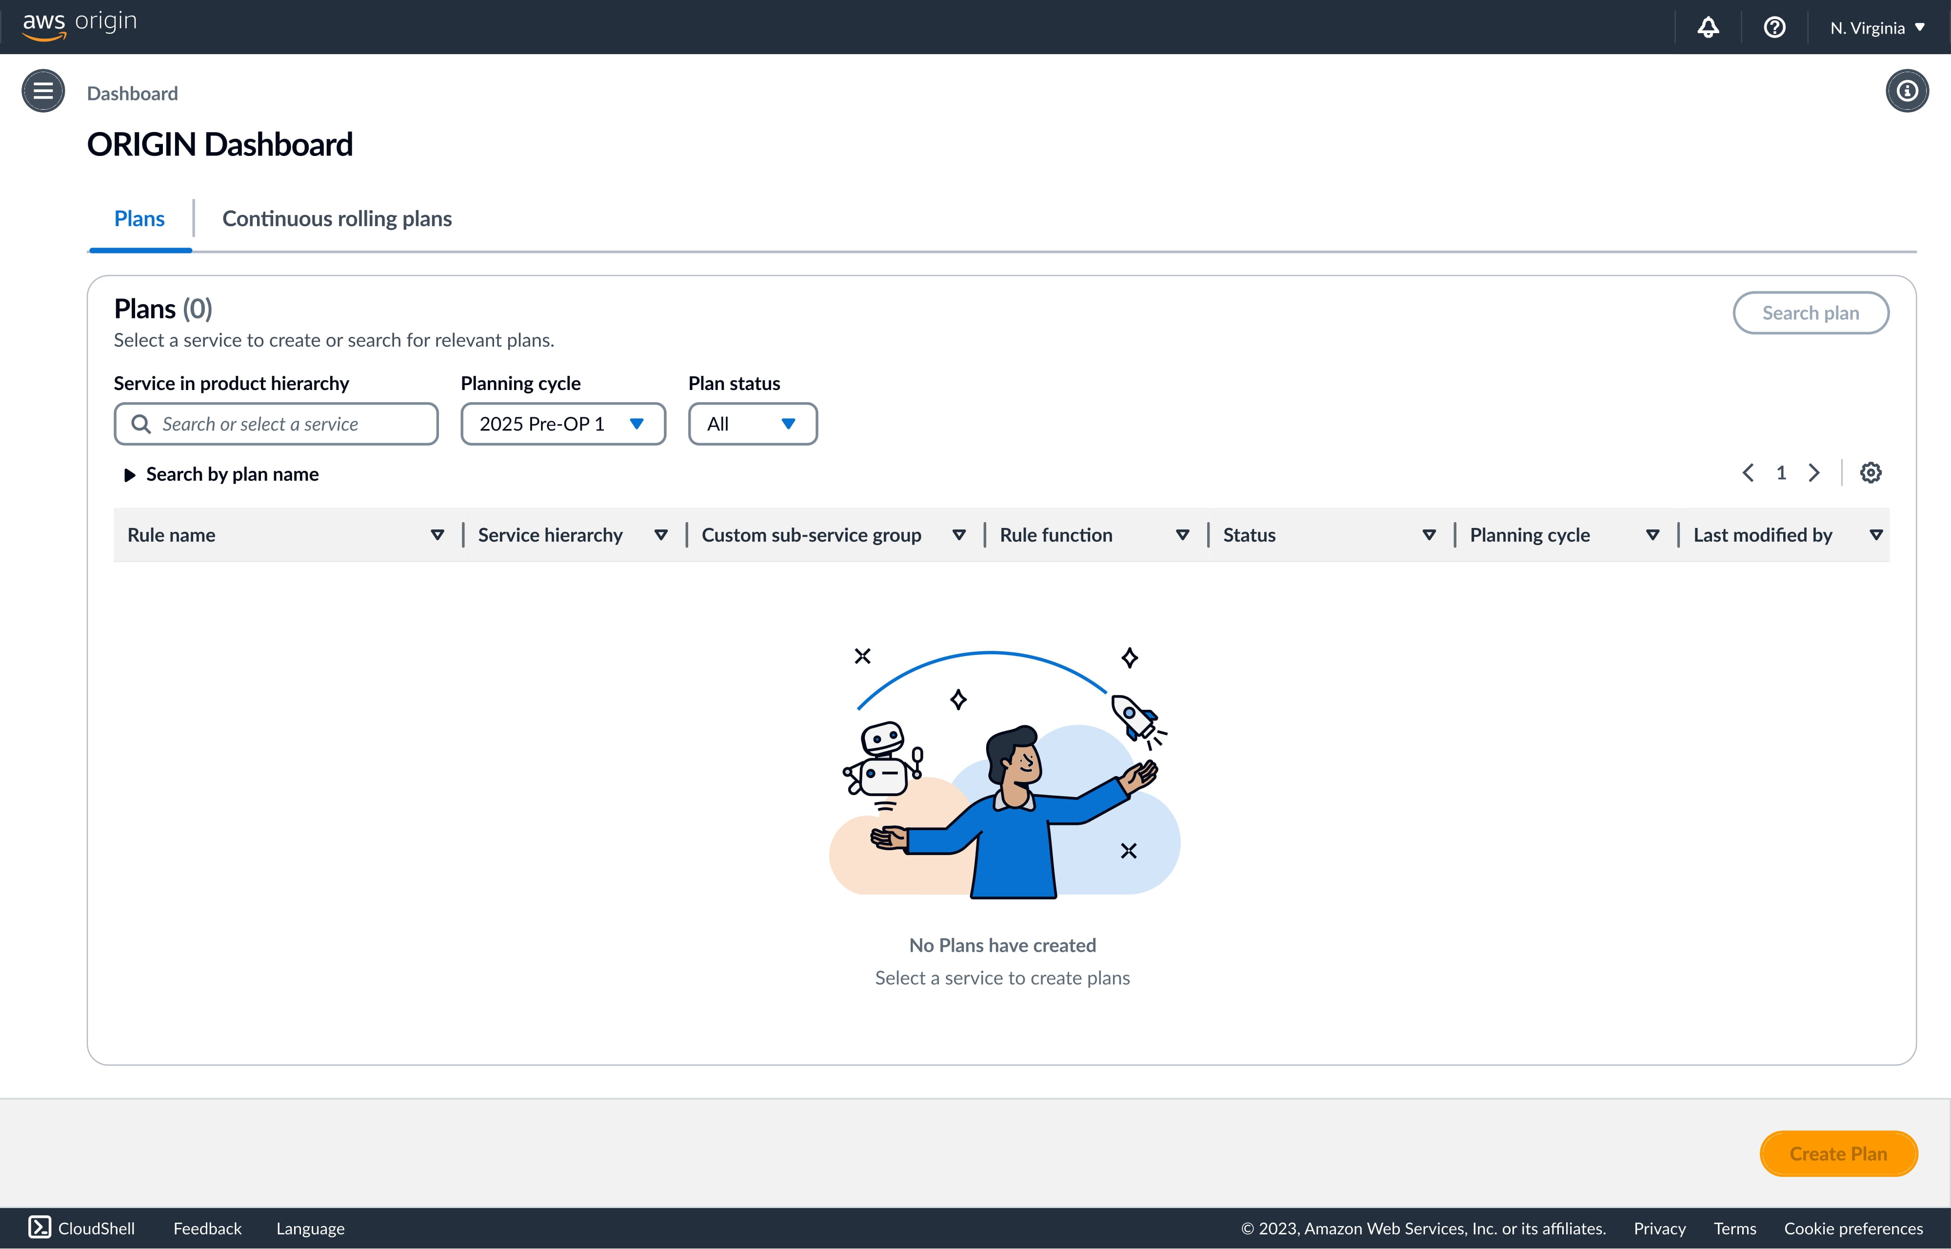The height and width of the screenshot is (1249, 1951).
Task: Click the AWS origin logo
Action: point(80,24)
